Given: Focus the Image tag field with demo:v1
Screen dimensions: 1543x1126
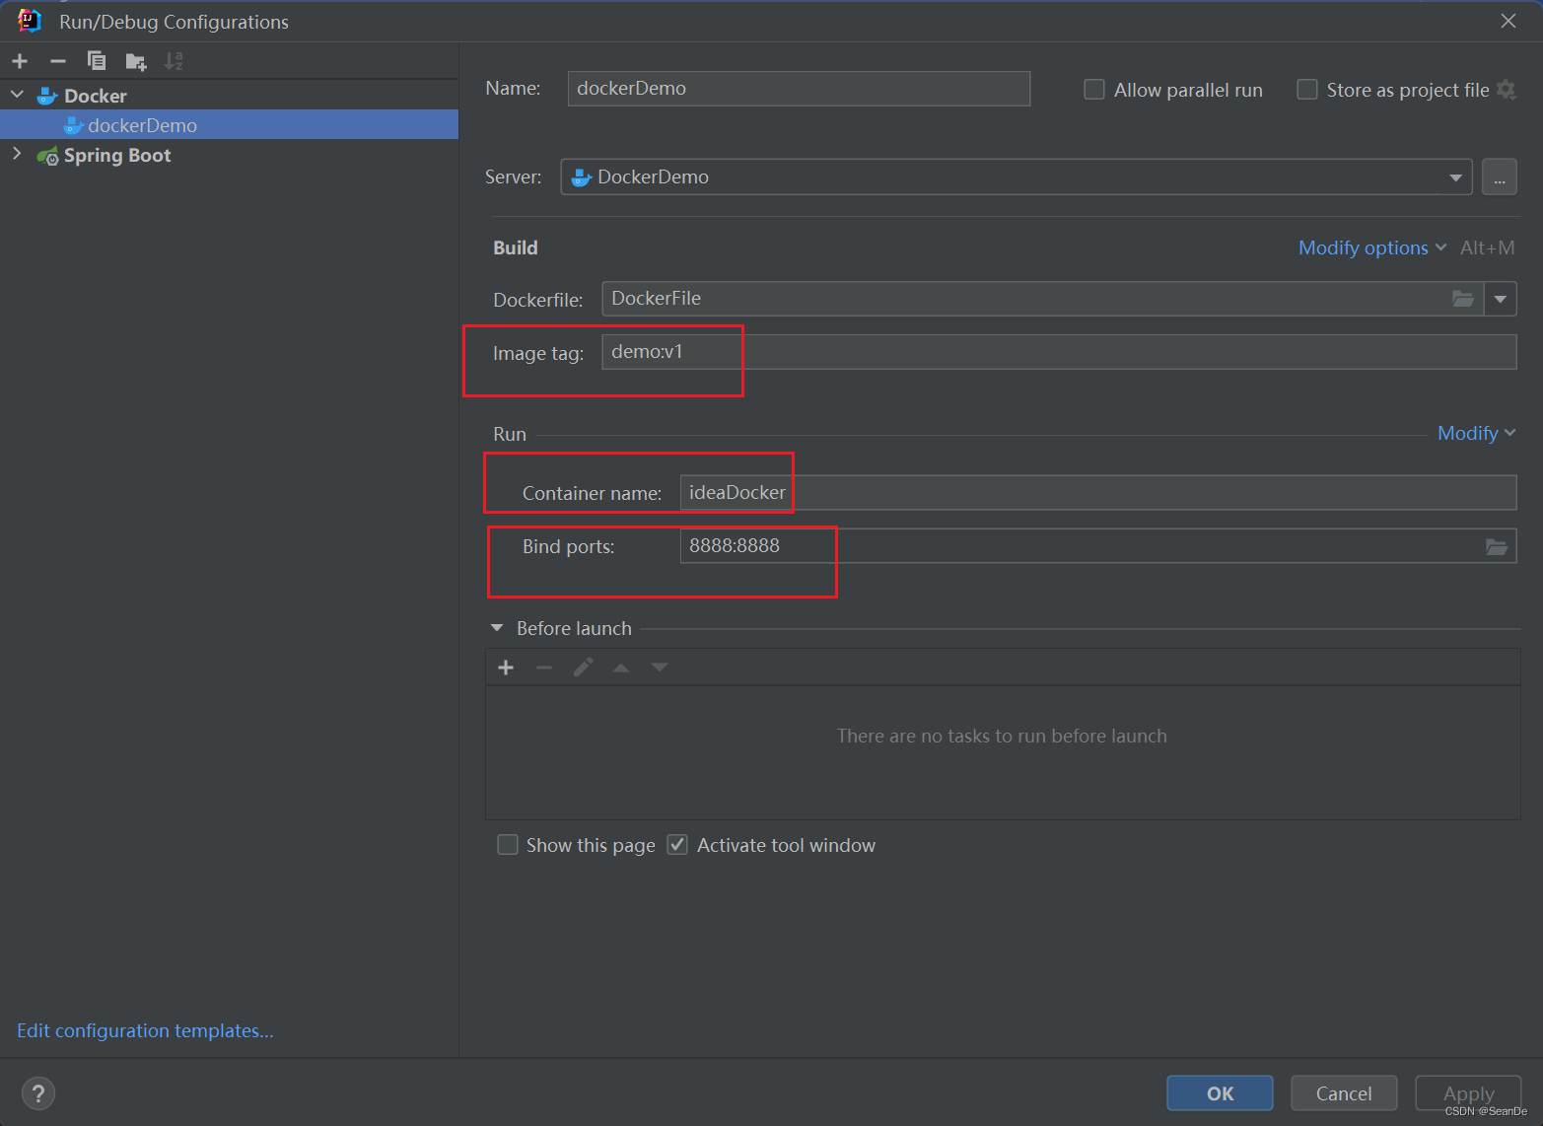Looking at the screenshot, I should pyautogui.click(x=1059, y=352).
